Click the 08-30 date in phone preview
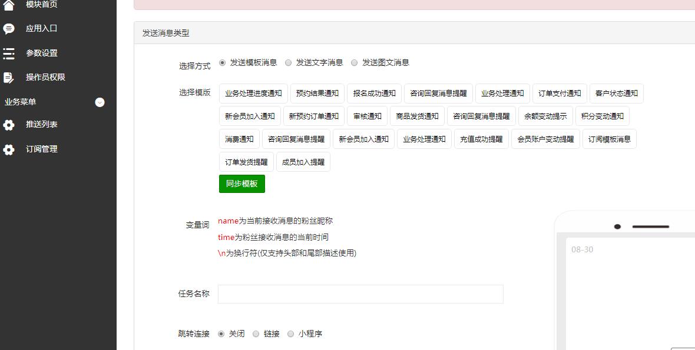 click(x=582, y=249)
